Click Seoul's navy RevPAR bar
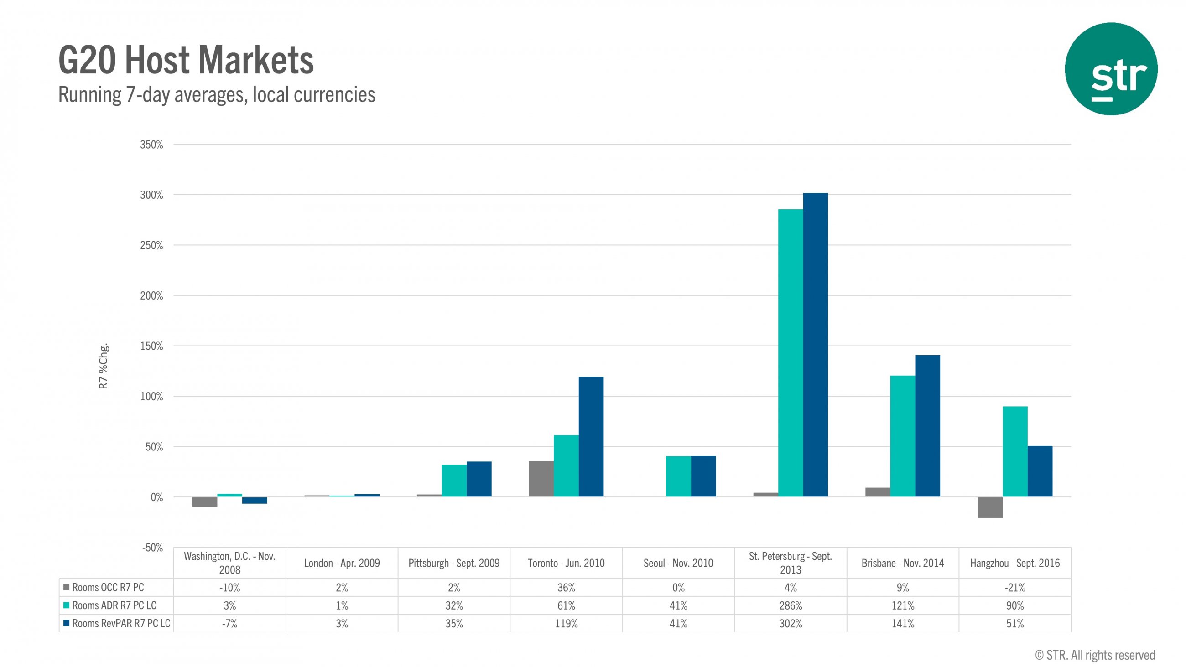 tap(703, 476)
